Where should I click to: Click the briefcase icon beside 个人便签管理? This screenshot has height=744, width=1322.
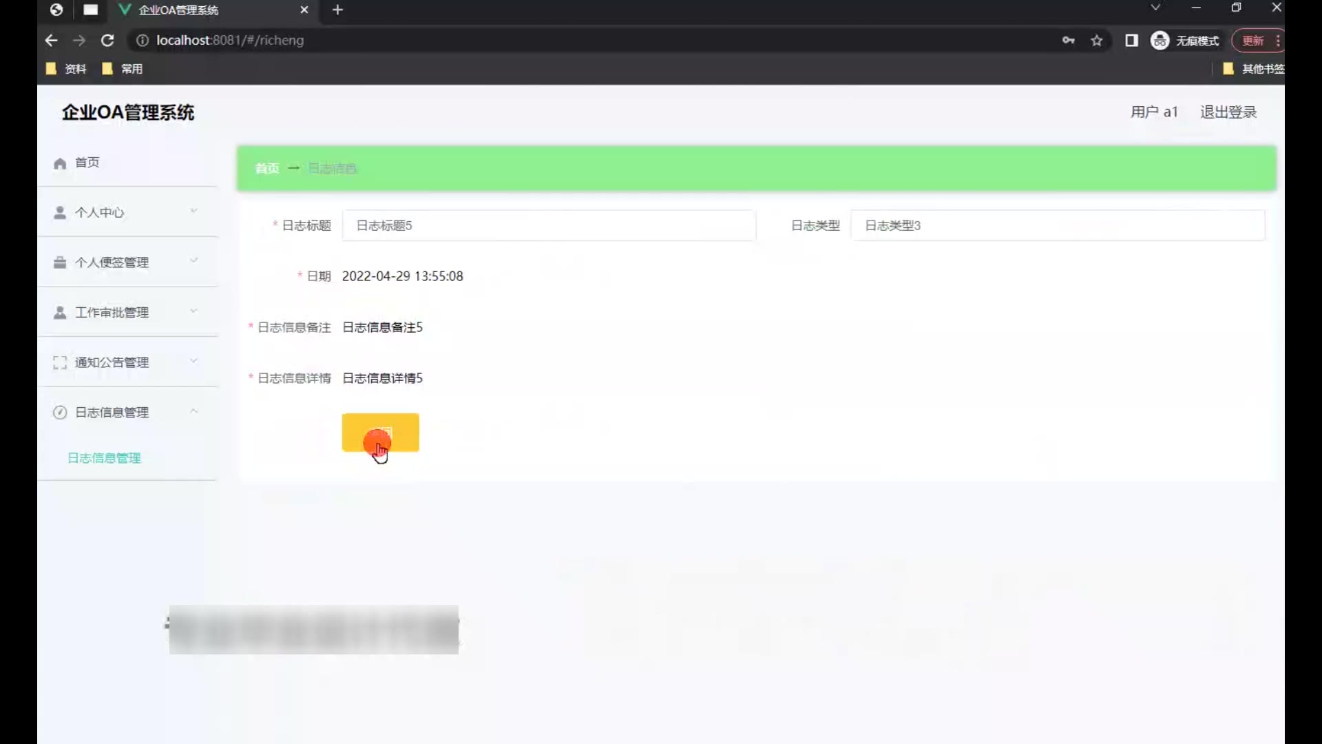tap(60, 262)
